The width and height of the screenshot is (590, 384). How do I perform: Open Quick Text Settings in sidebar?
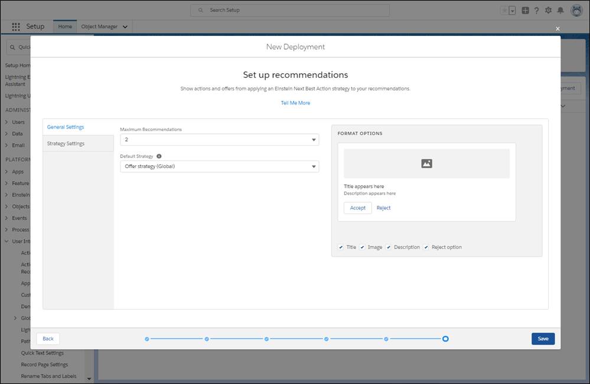42,353
